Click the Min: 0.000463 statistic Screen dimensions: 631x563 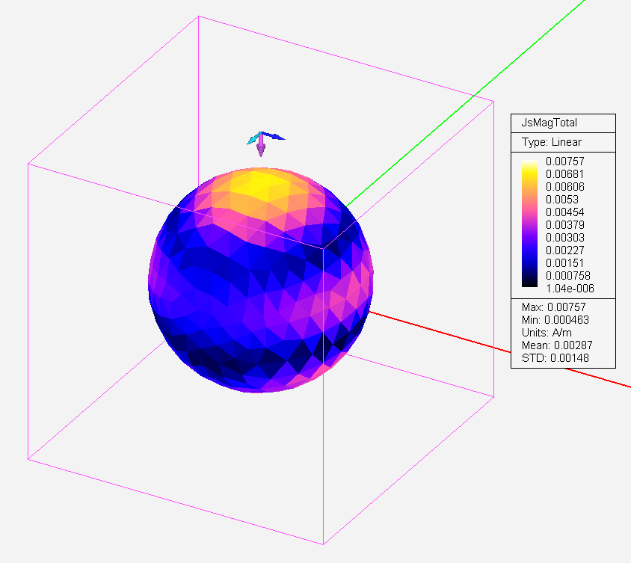pos(555,320)
